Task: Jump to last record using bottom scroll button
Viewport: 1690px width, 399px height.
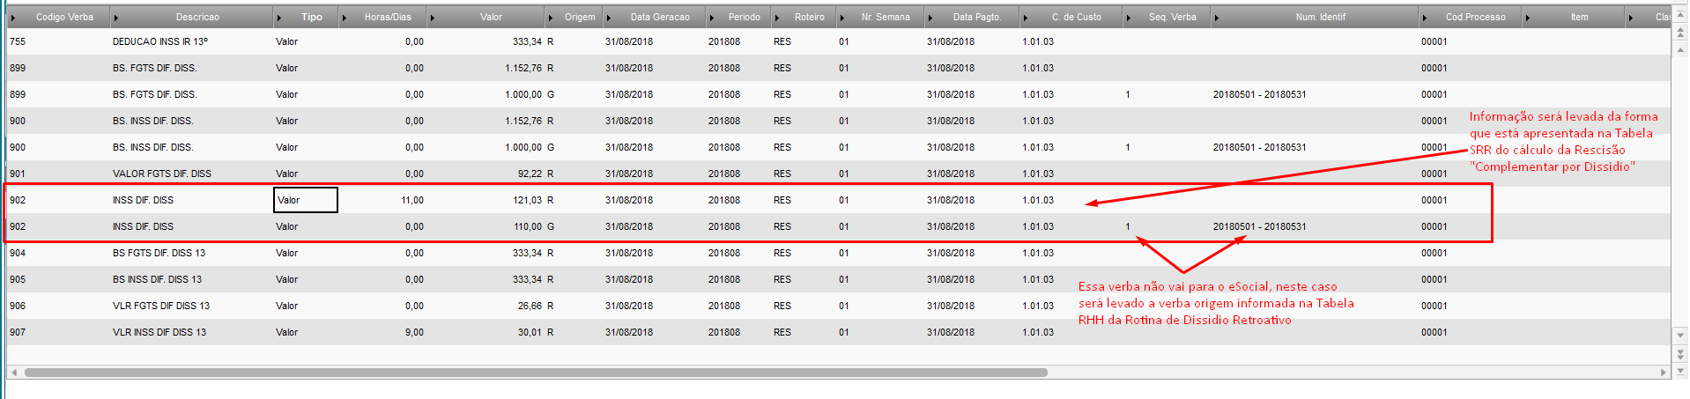Action: point(1680,371)
